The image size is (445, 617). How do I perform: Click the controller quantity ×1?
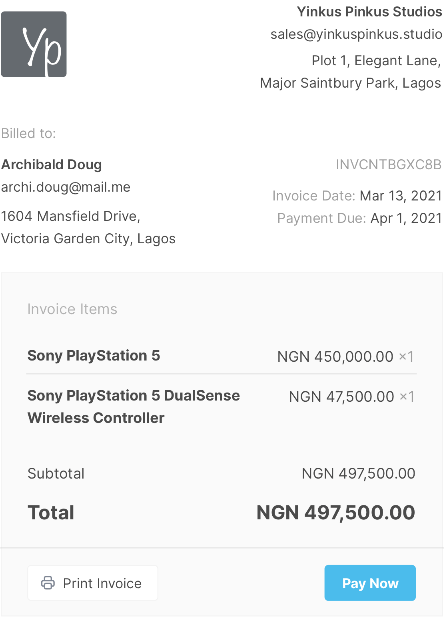click(407, 397)
